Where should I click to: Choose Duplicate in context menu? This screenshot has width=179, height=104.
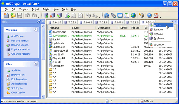point(161,38)
